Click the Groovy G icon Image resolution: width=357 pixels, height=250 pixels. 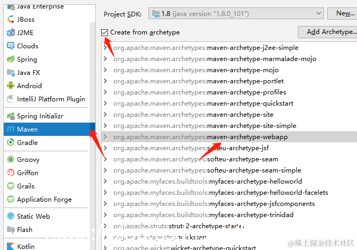[11, 159]
